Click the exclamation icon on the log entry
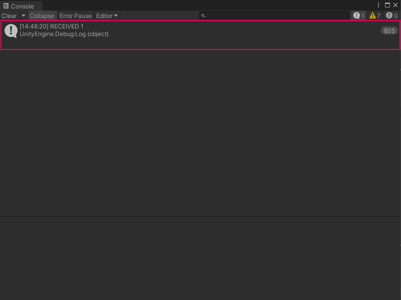Viewport: 401px width, 300px height. pos(11,30)
